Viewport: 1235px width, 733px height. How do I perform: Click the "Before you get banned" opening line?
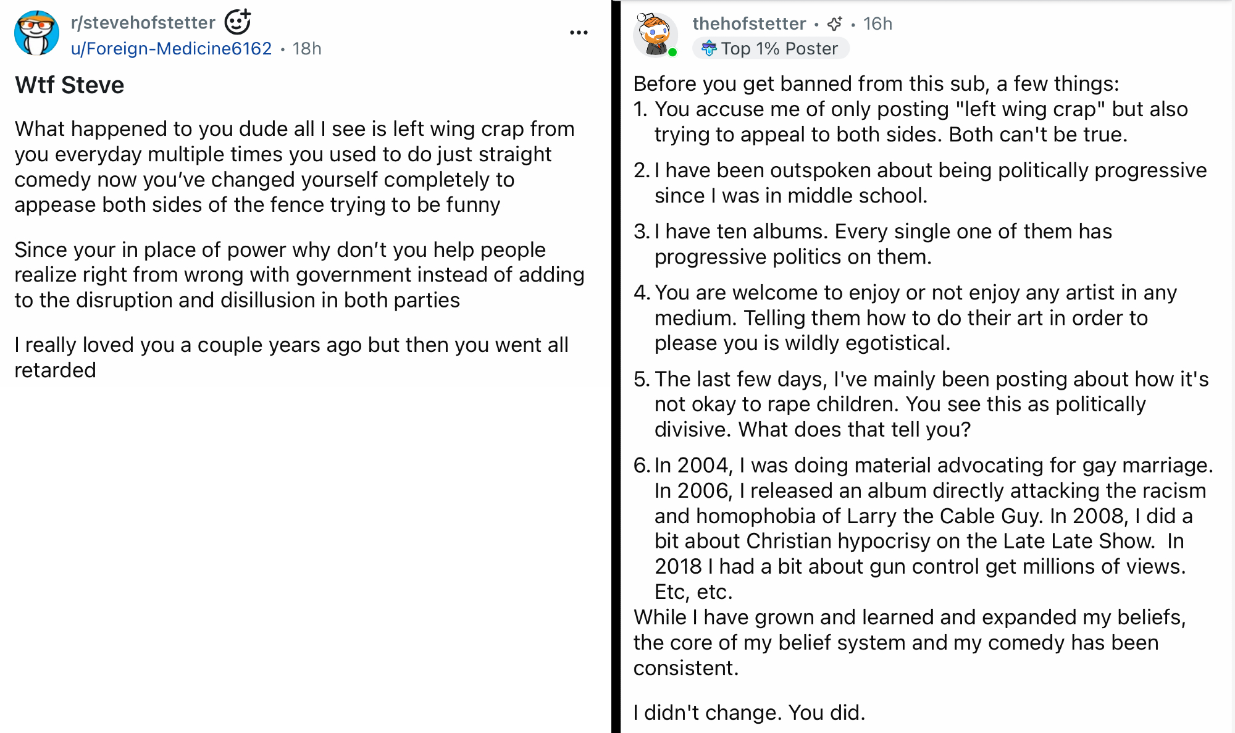click(x=876, y=84)
